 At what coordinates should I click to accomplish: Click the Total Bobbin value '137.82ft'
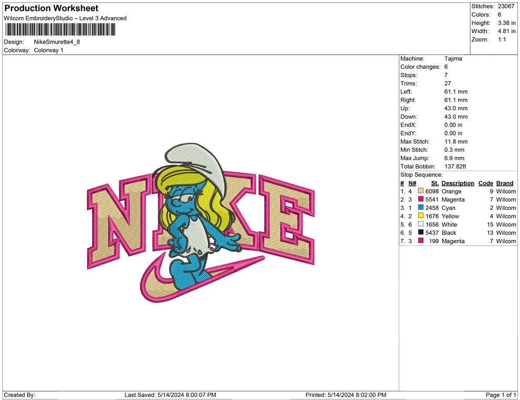tap(455, 166)
